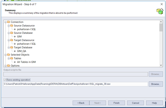Viewport: 166px width, 108px height.
Task: Click the Target Database folder icon
Action: 12,47
